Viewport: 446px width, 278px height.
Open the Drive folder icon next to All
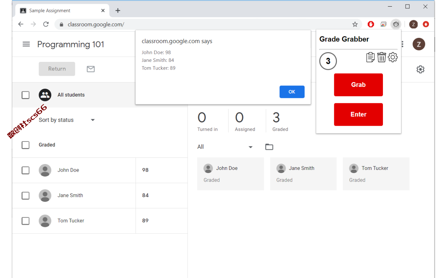pos(269,147)
